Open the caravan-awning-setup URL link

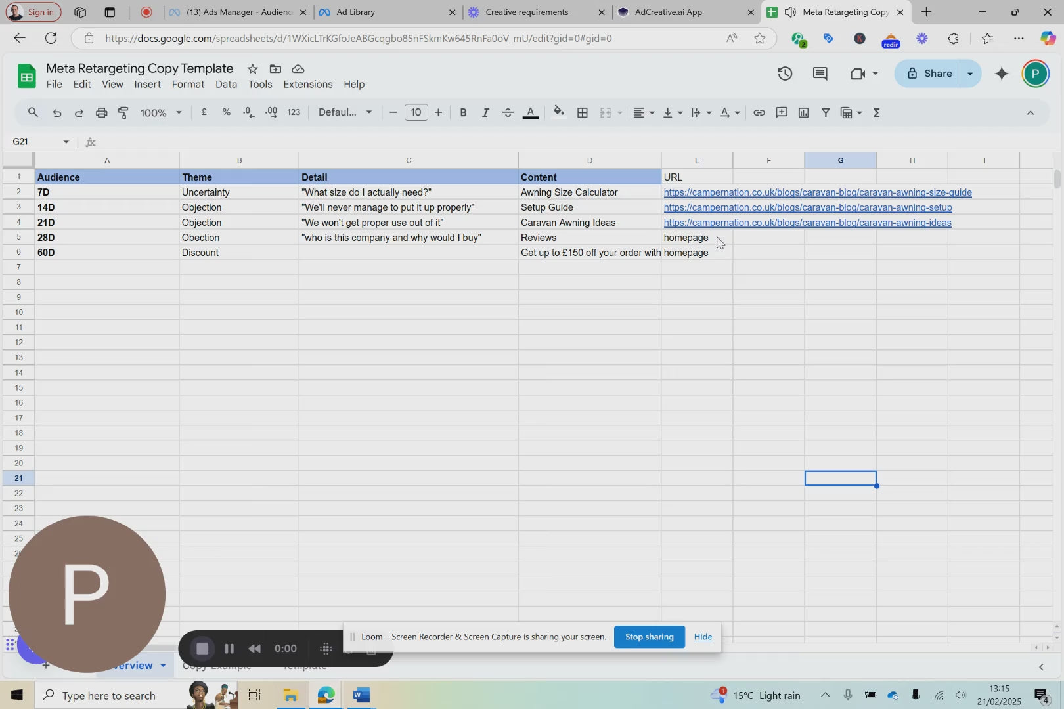coord(807,207)
